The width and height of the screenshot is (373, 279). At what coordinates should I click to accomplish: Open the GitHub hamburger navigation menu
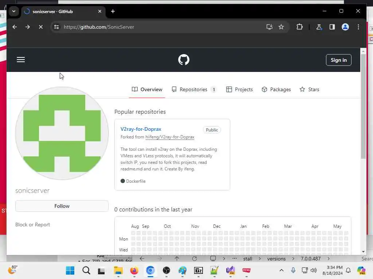point(21,60)
